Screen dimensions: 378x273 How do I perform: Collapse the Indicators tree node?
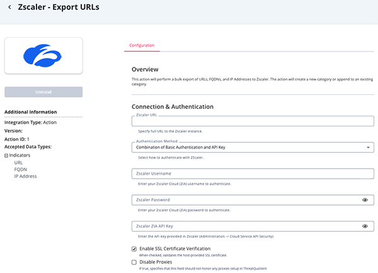(6, 155)
